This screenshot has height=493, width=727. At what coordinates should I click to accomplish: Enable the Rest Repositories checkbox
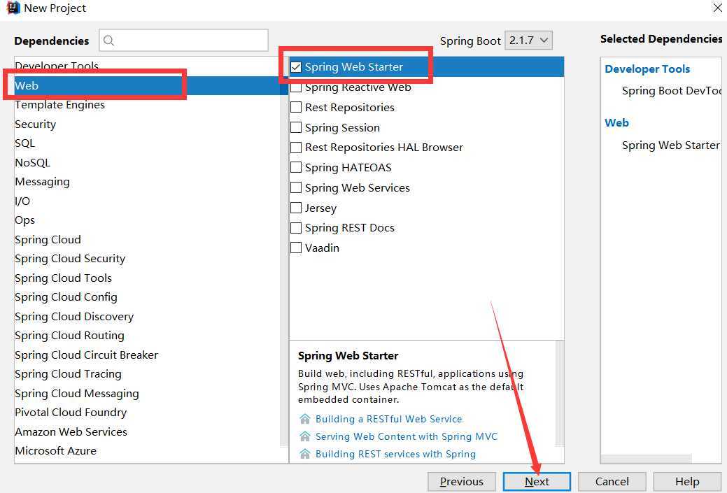(296, 107)
